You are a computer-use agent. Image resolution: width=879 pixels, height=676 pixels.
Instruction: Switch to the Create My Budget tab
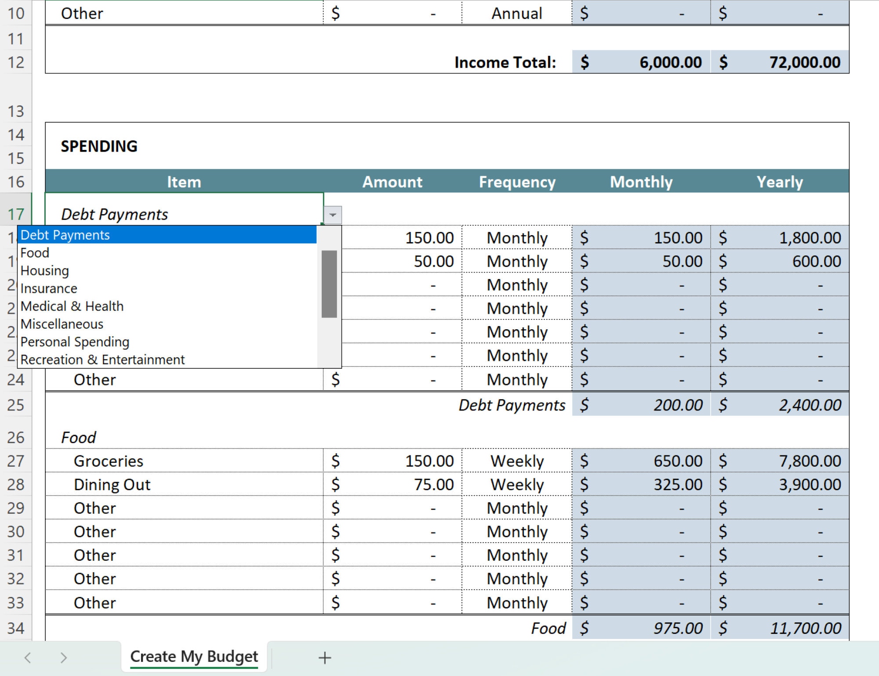(x=193, y=656)
